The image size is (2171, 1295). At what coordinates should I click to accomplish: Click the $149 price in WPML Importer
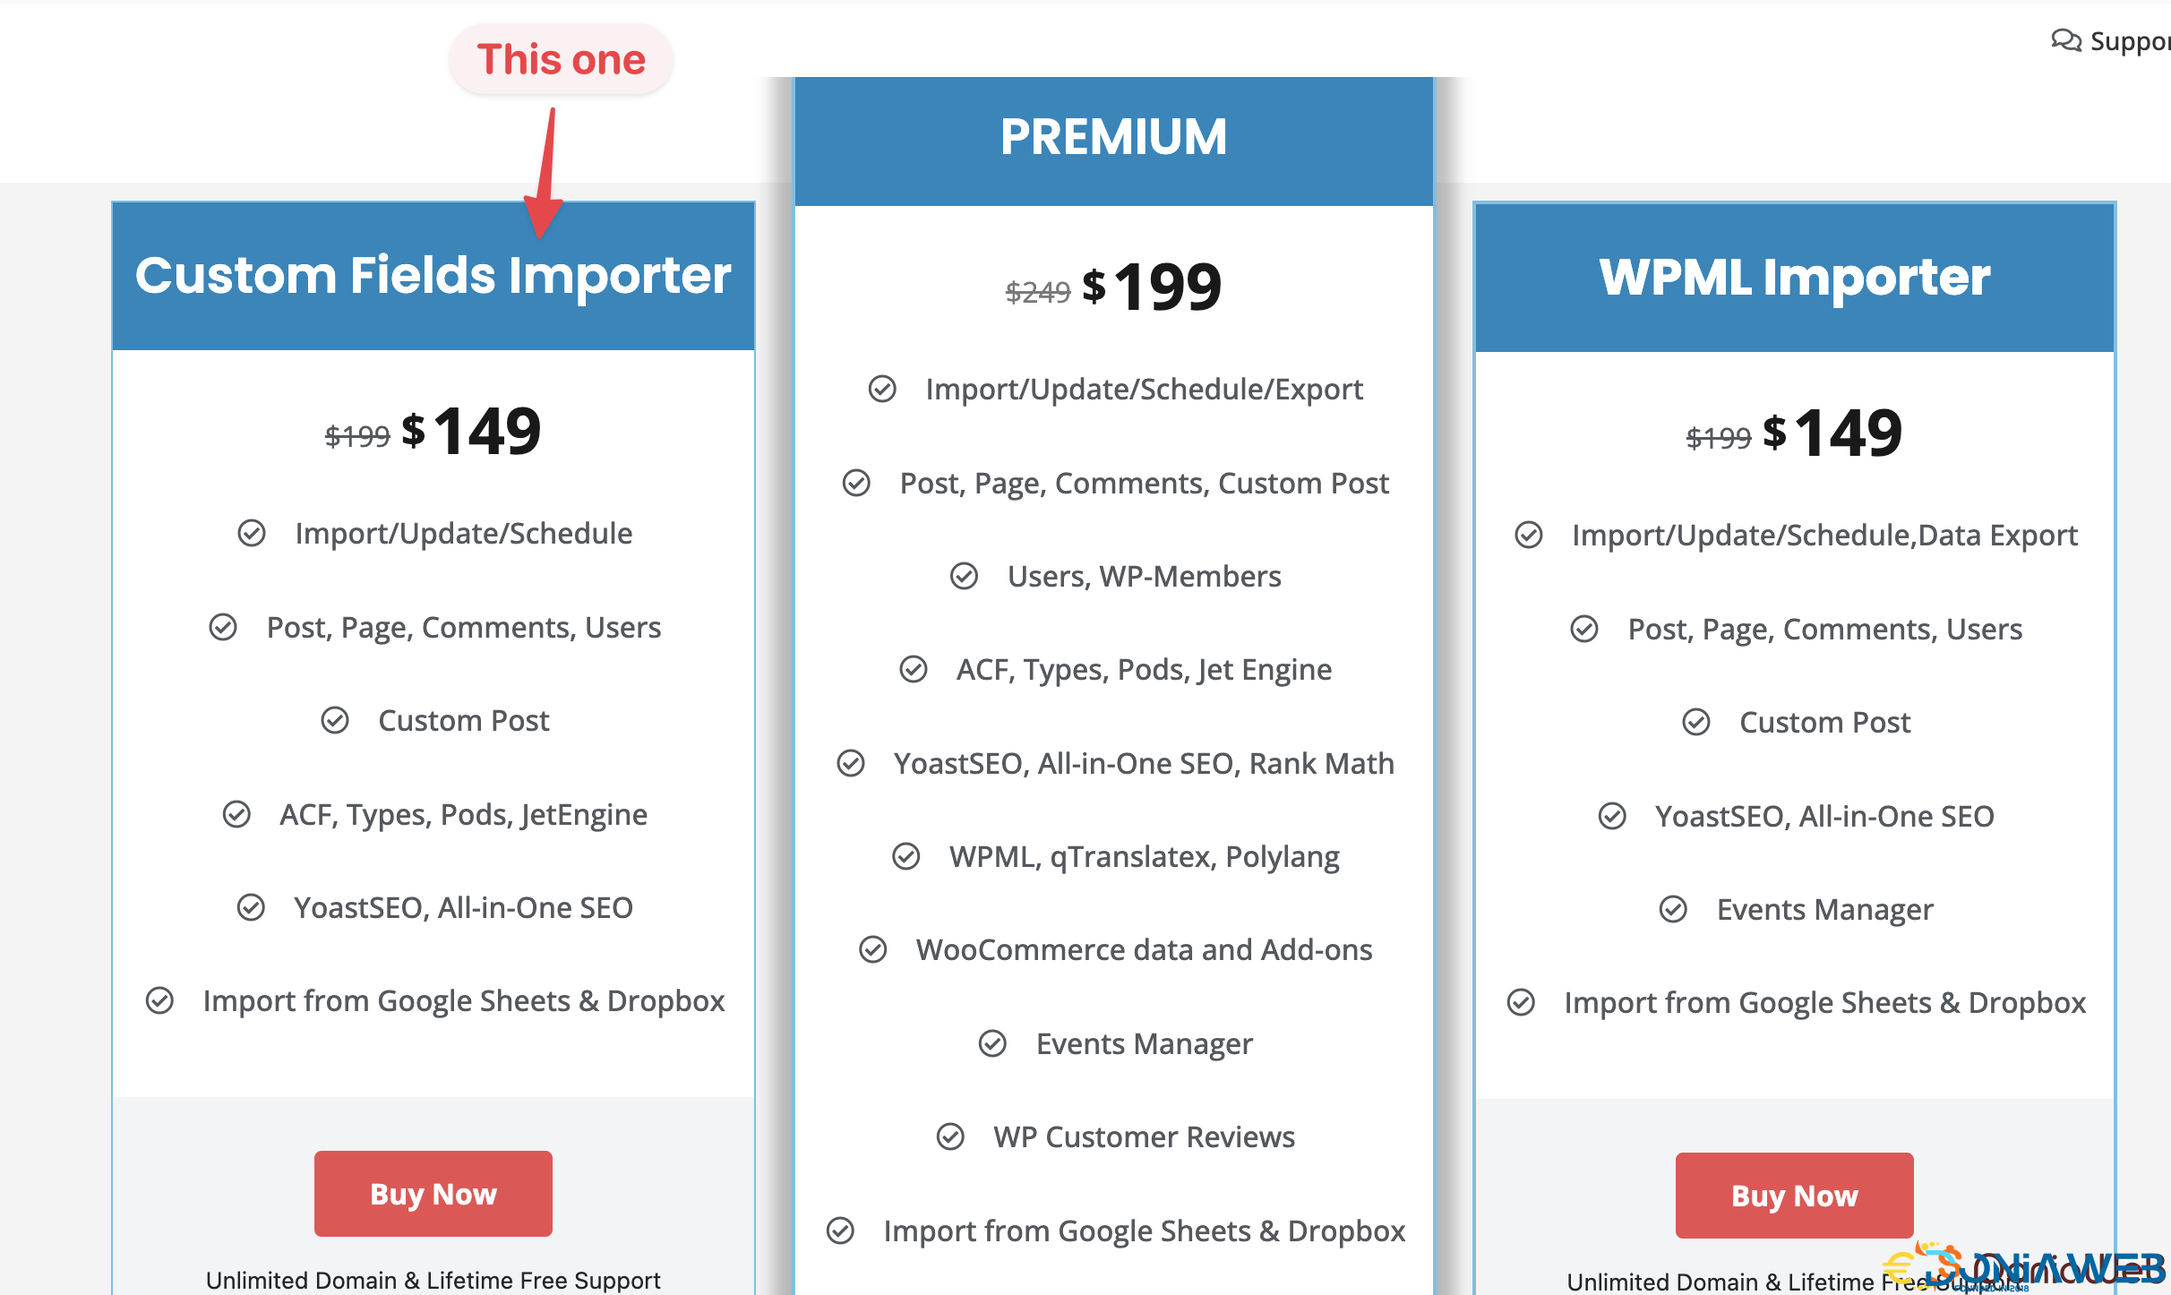click(1832, 433)
